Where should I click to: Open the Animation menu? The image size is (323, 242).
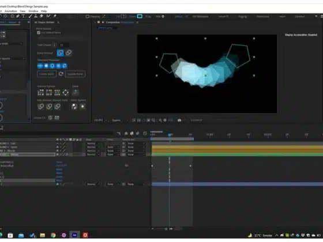[x=11, y=11]
